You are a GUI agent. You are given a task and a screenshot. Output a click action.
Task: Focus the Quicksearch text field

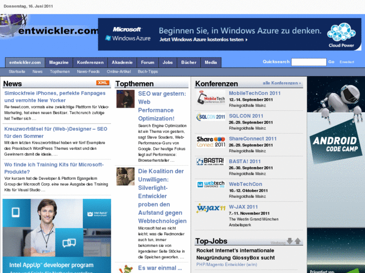click(309, 62)
